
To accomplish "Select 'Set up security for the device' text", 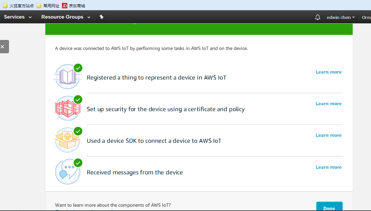I will tap(166, 109).
